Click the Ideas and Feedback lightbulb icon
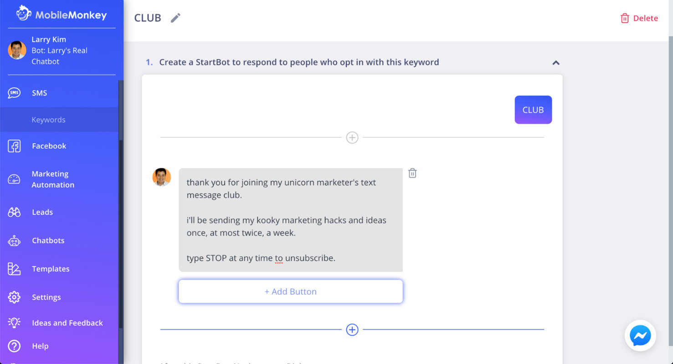The width and height of the screenshot is (673, 364). click(14, 323)
